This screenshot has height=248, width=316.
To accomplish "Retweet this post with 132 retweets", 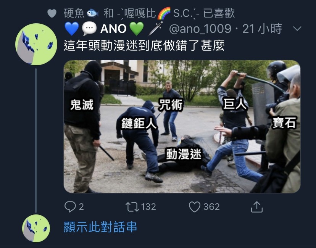I will (x=132, y=207).
